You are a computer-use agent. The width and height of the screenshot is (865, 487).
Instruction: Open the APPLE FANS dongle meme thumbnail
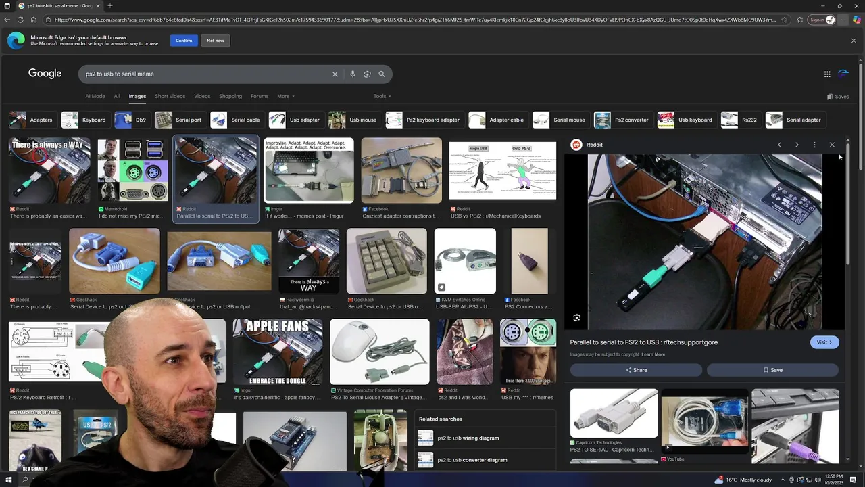point(277,352)
